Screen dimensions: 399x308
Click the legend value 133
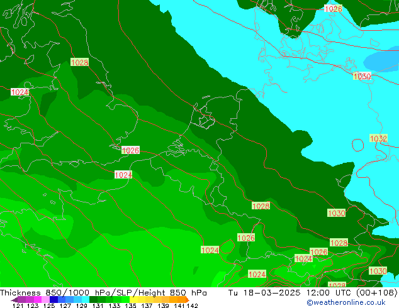click(115, 305)
